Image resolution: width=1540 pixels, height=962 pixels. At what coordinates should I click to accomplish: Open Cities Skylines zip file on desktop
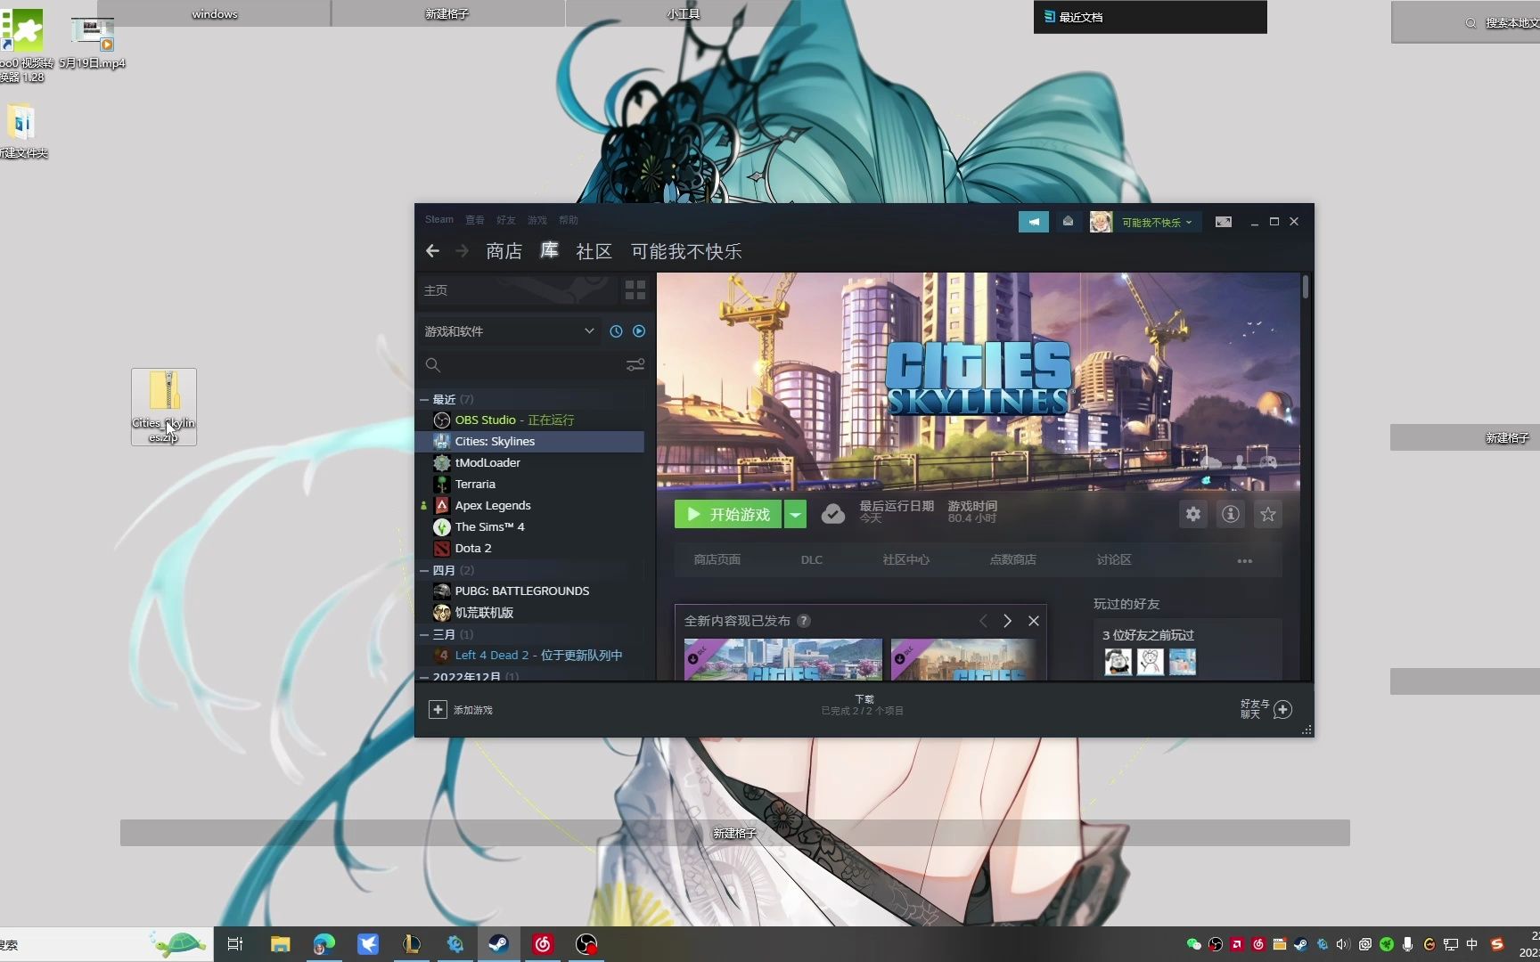(x=164, y=407)
